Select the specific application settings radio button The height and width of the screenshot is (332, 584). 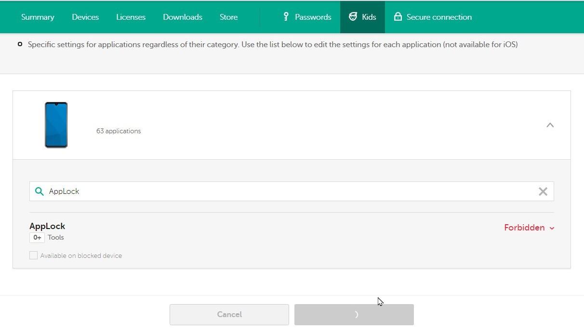click(20, 44)
